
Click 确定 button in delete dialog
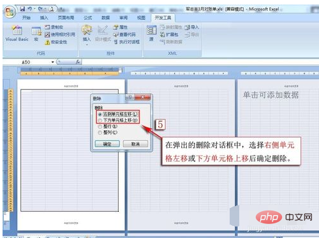pos(107,144)
